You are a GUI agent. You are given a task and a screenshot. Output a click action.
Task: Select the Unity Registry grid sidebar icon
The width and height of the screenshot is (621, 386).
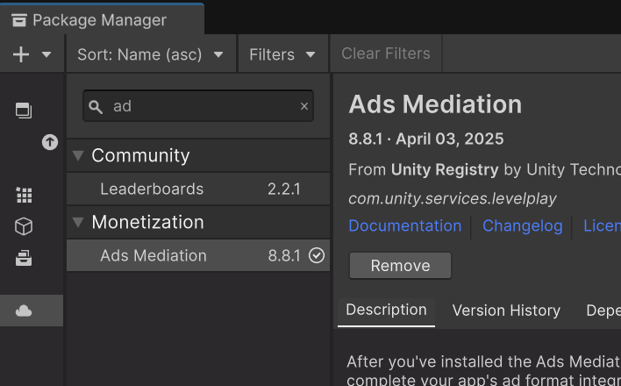pyautogui.click(x=24, y=195)
